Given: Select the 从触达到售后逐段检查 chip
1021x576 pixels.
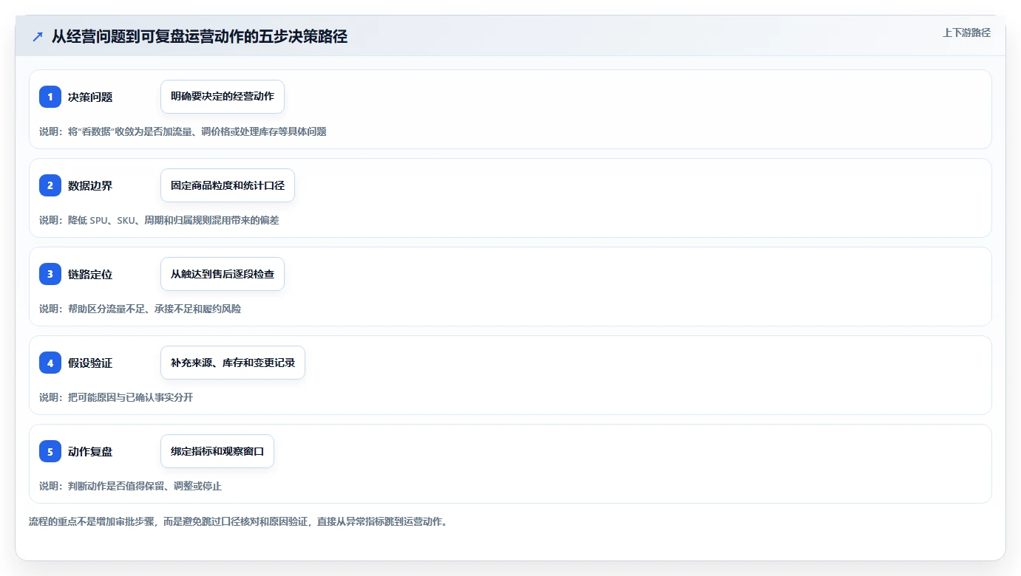Looking at the screenshot, I should [223, 274].
